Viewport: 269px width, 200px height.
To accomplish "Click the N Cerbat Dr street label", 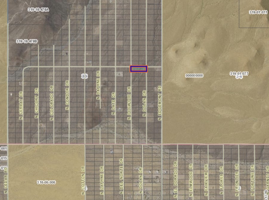I will 21,105.
